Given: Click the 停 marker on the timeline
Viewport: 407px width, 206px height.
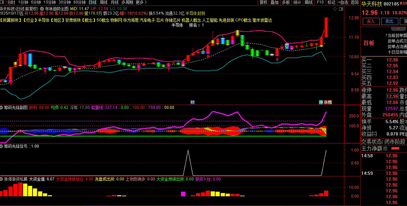Looking at the screenshot, I should [321, 102].
